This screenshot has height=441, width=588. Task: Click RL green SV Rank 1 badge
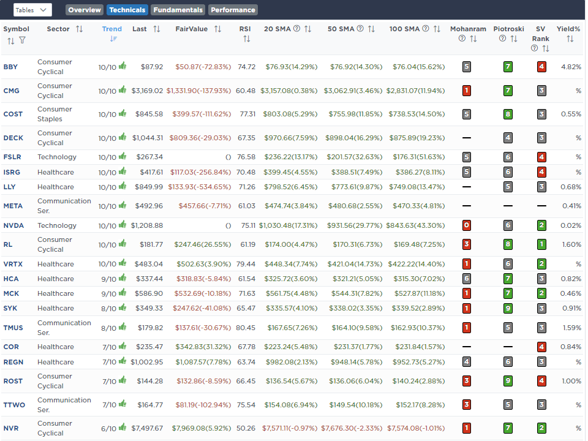(x=541, y=244)
